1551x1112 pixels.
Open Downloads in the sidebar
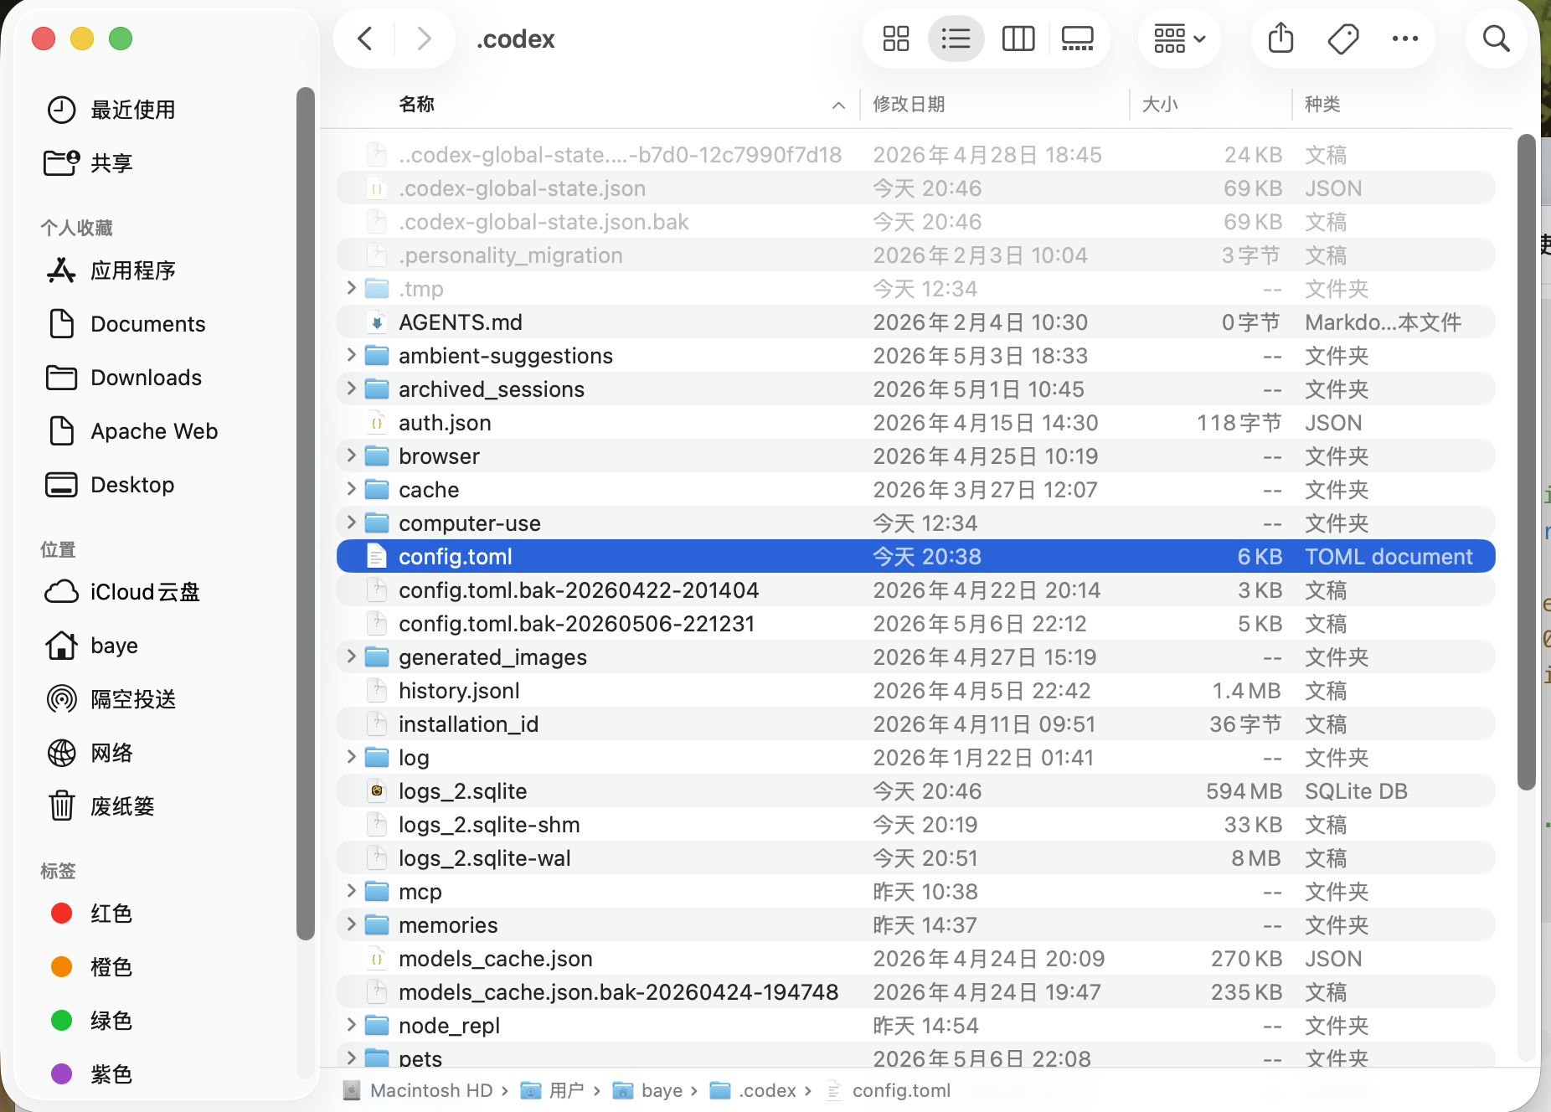tap(124, 378)
